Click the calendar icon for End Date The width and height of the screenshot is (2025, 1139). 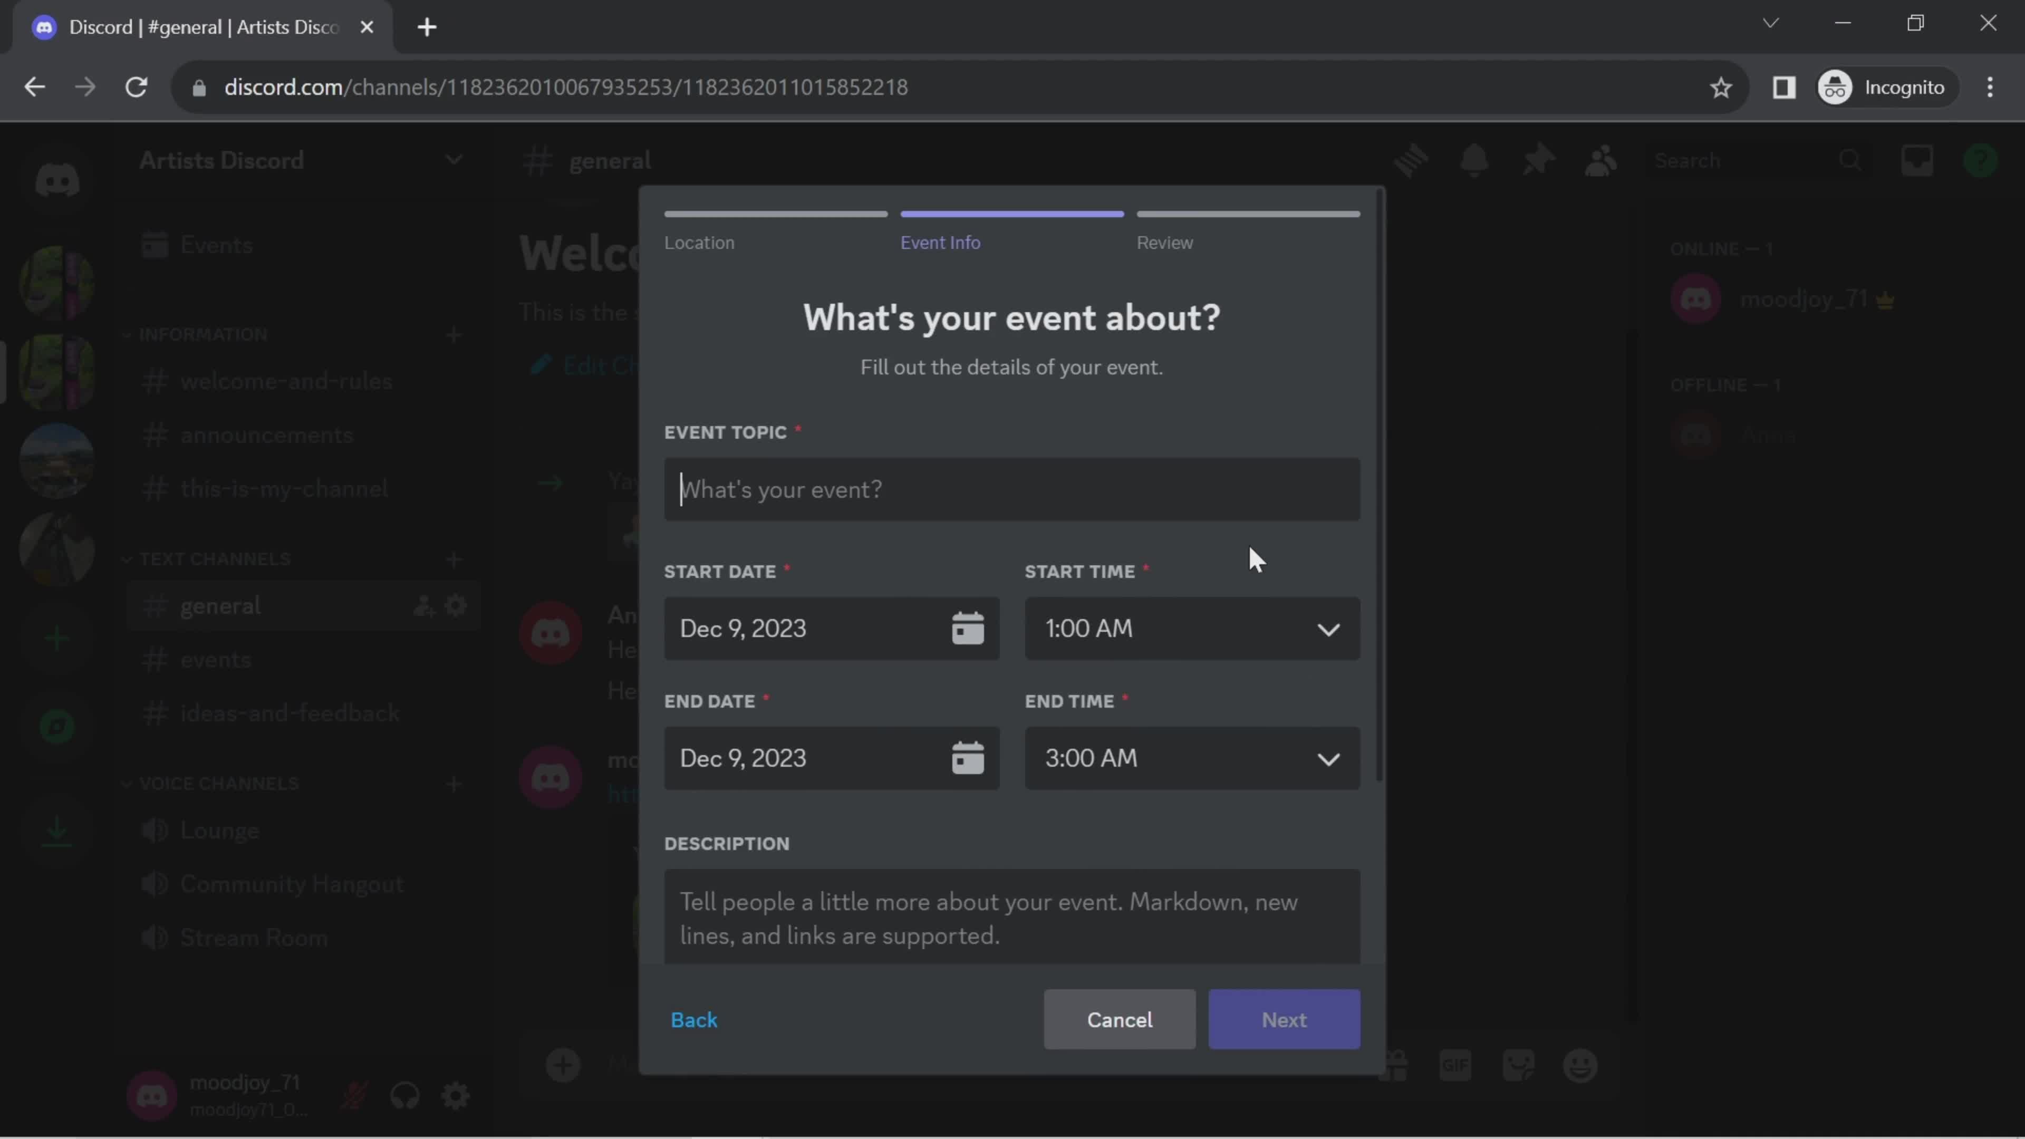coord(969,758)
